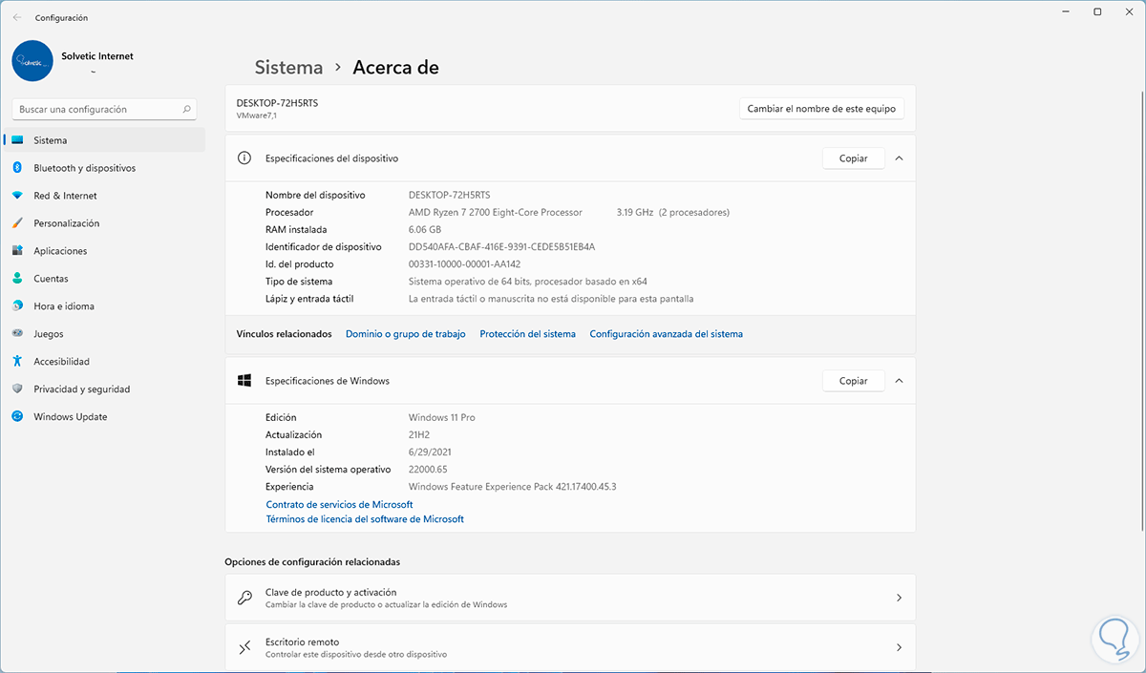Copy the device specifications
This screenshot has width=1146, height=673.
pos(853,158)
